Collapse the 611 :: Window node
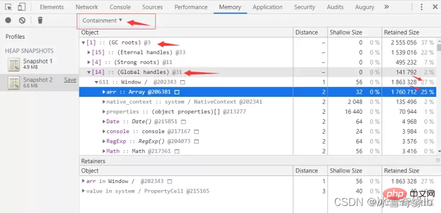Viewport: 441px width, 213px height. coord(96,82)
